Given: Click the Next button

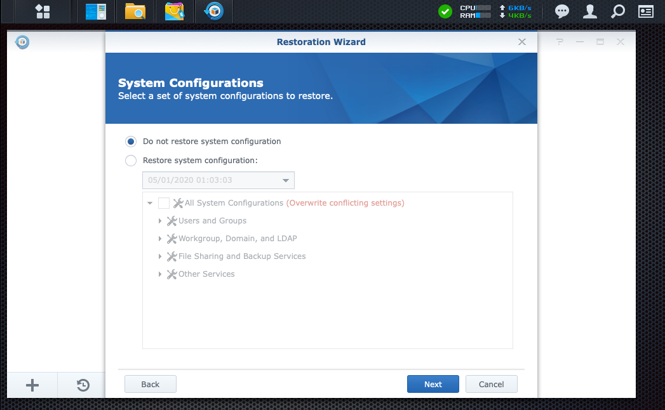Looking at the screenshot, I should click(x=433, y=384).
